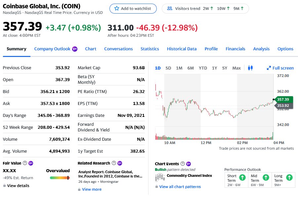This screenshot has width=298, height=197.
Task: Click the Mid Term outlook up arrow
Action: tap(266, 177)
